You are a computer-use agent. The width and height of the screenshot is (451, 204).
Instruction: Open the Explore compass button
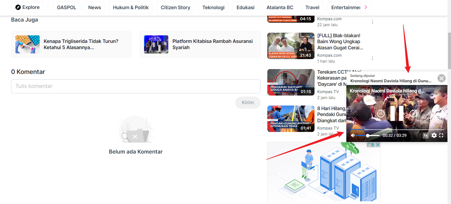[x=28, y=7]
